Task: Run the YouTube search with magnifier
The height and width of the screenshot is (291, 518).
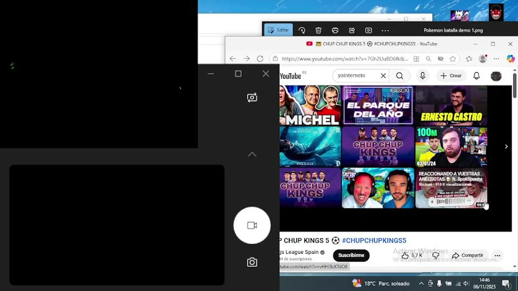Action: [x=399, y=76]
